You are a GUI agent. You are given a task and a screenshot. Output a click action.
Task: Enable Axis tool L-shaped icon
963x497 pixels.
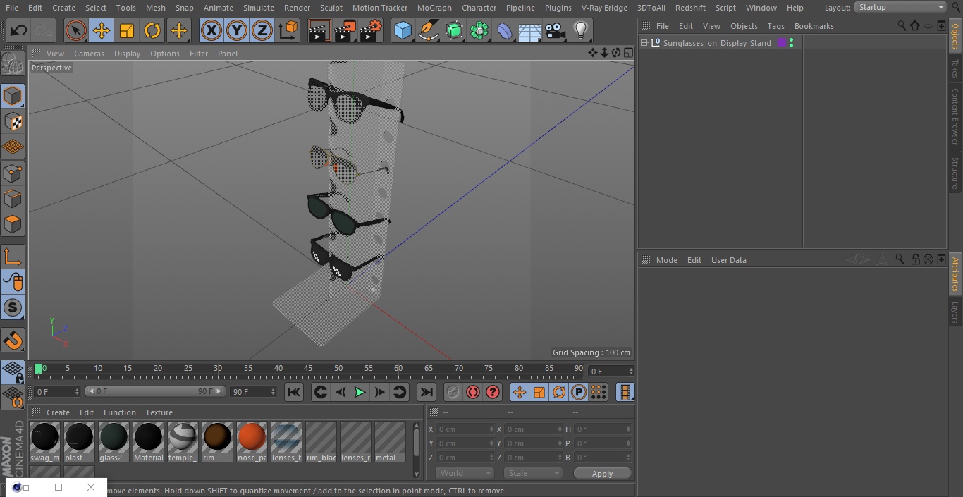point(13,257)
